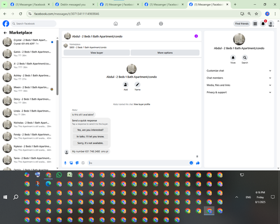Open a new browser tab
The image size is (280, 224).
coord(235,4)
